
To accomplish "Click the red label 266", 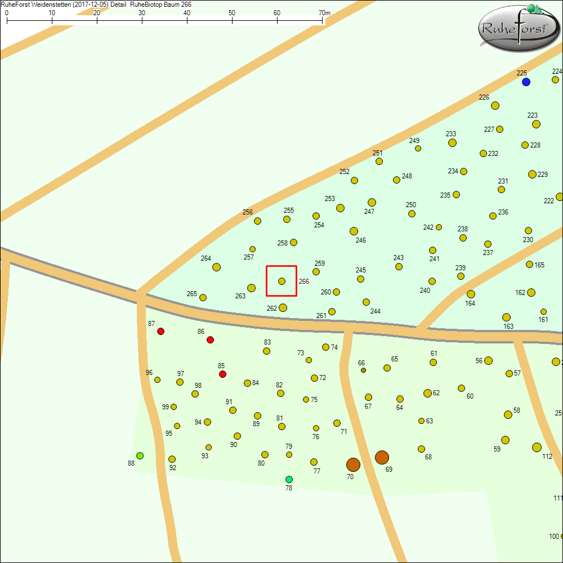I will coord(304,281).
